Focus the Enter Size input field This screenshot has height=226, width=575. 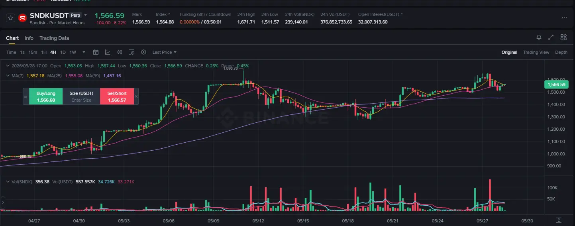click(81, 100)
